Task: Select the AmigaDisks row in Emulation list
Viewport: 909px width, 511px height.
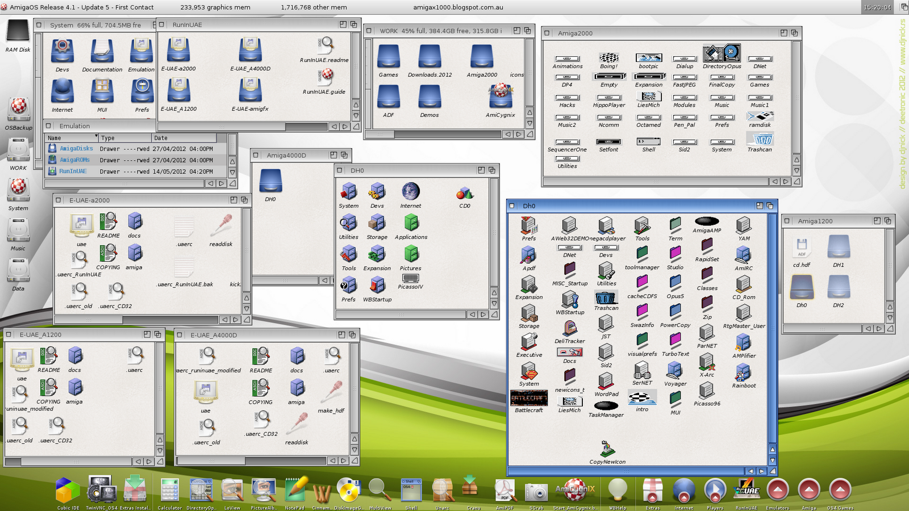Action: pyautogui.click(x=136, y=149)
